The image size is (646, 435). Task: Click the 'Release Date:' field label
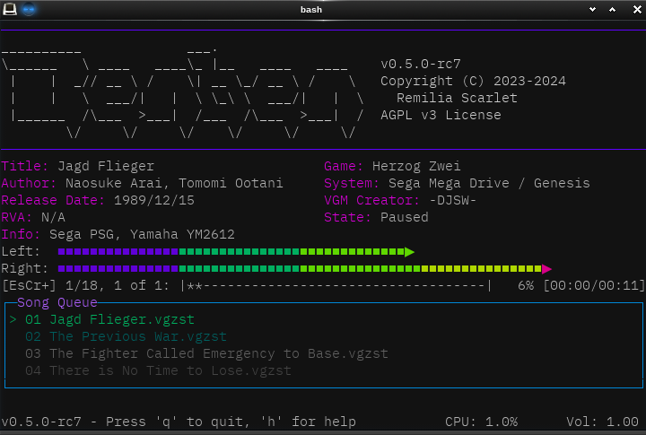click(53, 200)
